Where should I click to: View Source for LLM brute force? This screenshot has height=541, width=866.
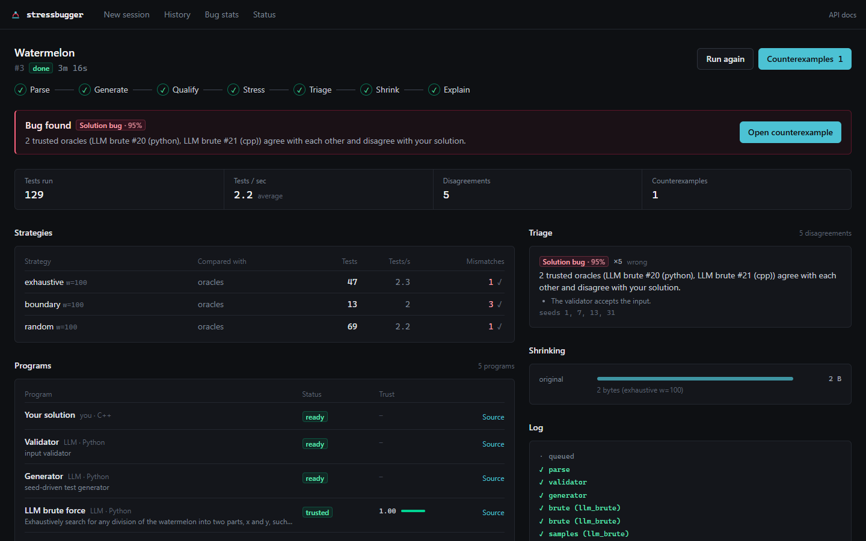(x=493, y=513)
